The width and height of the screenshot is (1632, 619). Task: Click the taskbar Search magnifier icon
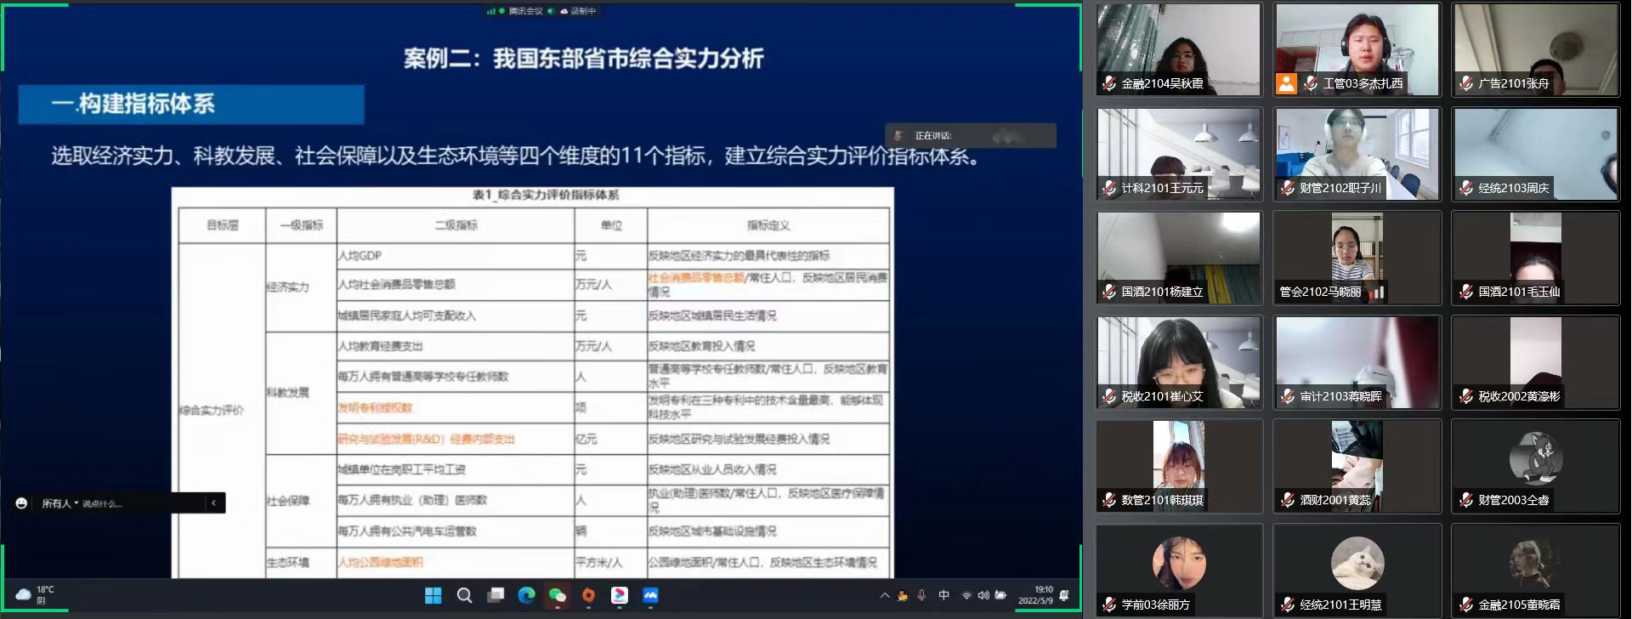464,595
